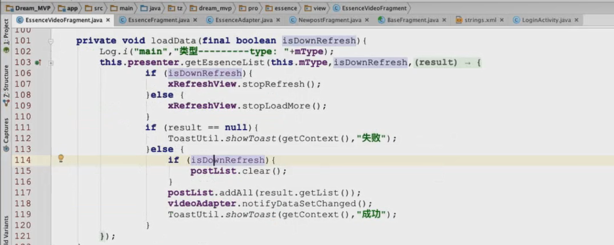The height and width of the screenshot is (245, 614).
Task: Switch to the EssenceFragment.java tab
Action: 159,20
